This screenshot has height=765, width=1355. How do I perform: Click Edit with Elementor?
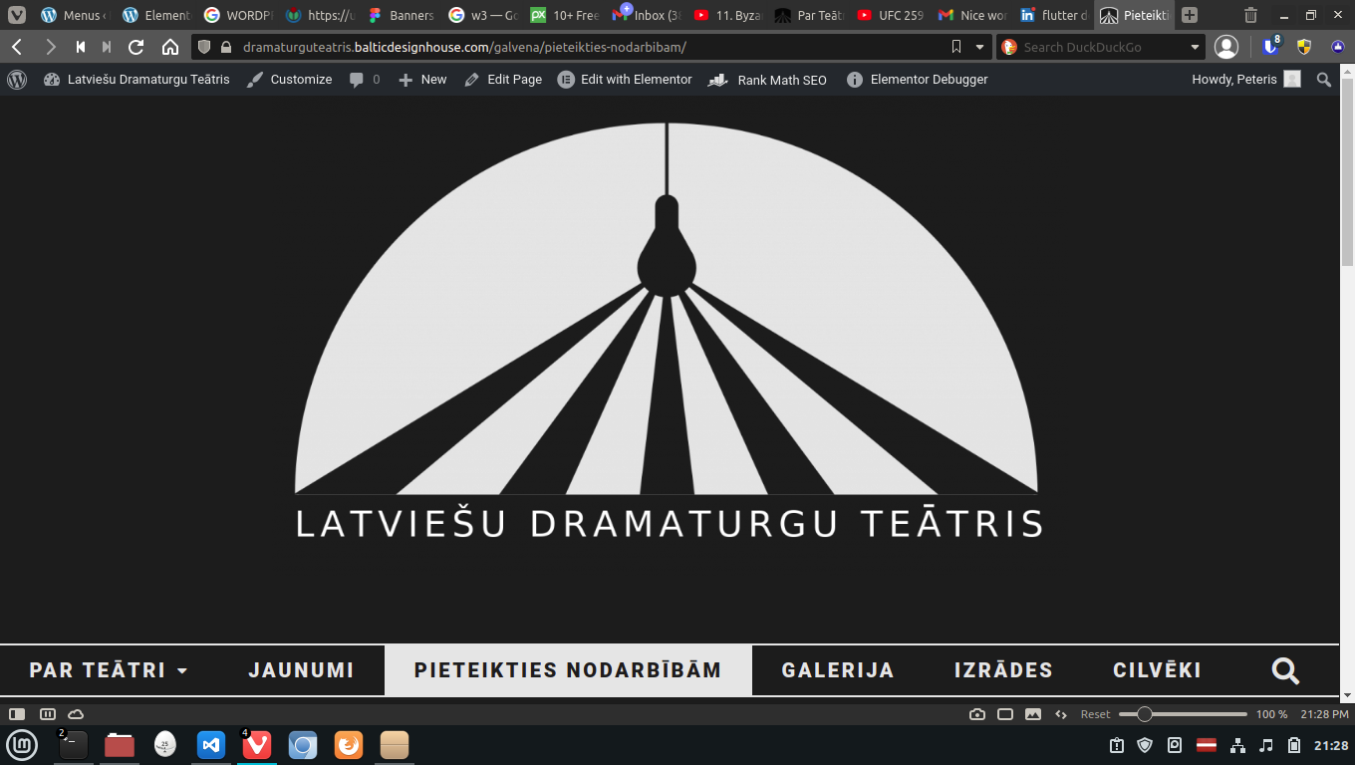point(625,80)
